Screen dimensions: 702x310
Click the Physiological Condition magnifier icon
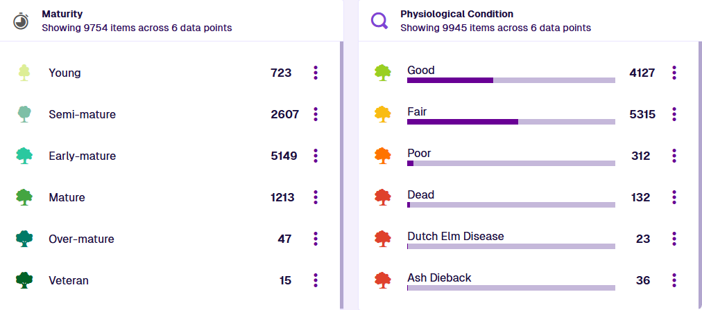pos(379,21)
